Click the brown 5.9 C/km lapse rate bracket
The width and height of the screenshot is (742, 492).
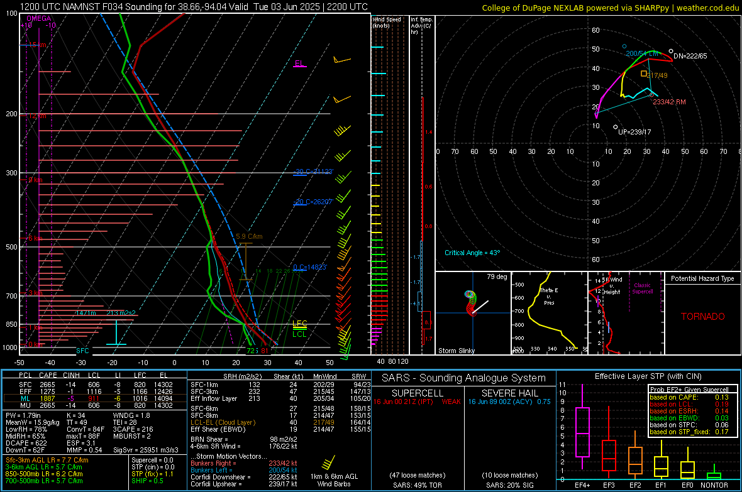[x=246, y=261]
